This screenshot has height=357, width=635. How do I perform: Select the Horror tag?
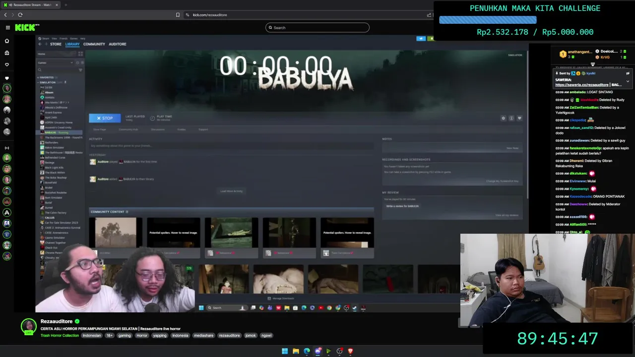point(142,336)
